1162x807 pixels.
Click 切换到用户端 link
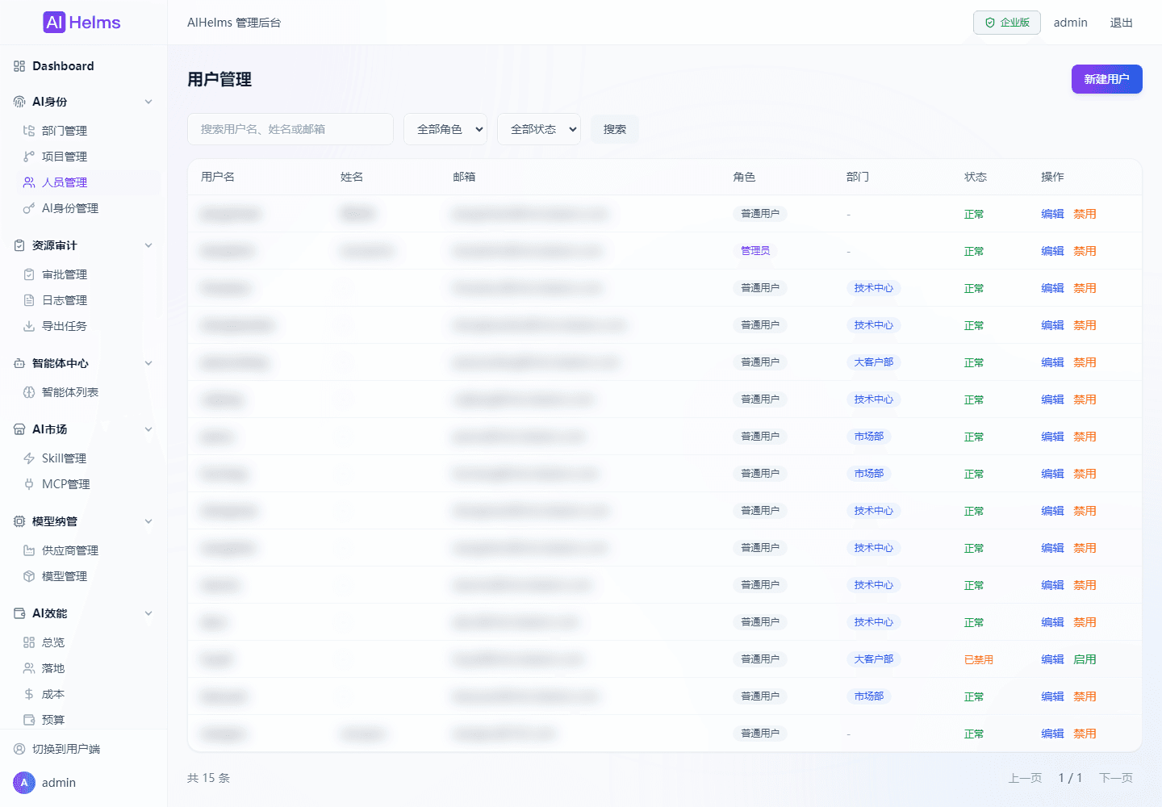point(66,749)
